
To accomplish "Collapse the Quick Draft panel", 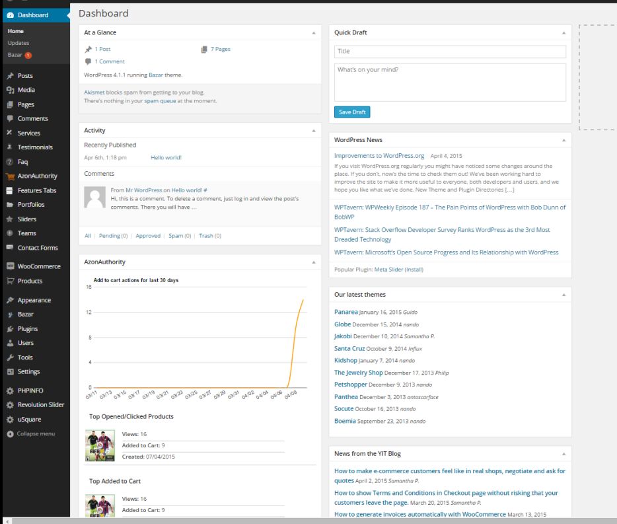I will coord(563,32).
